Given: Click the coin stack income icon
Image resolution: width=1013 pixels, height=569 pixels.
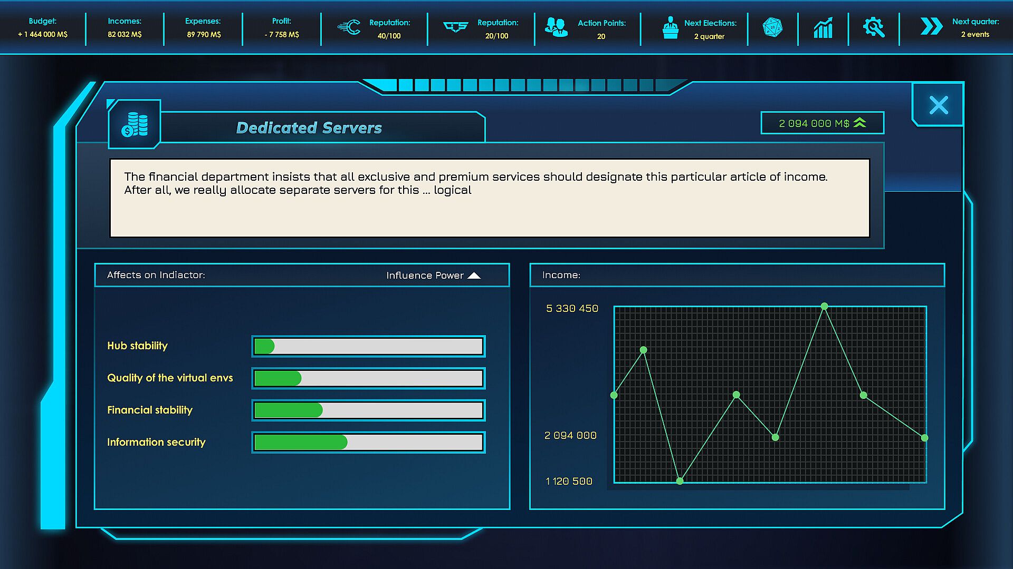Looking at the screenshot, I should [135, 124].
